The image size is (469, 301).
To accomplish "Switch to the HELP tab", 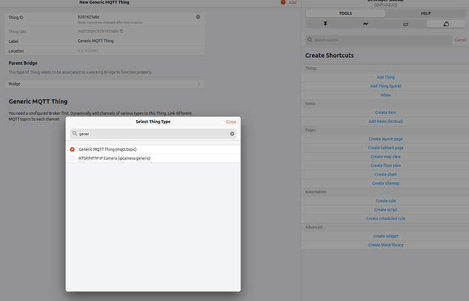I will coord(425,13).
